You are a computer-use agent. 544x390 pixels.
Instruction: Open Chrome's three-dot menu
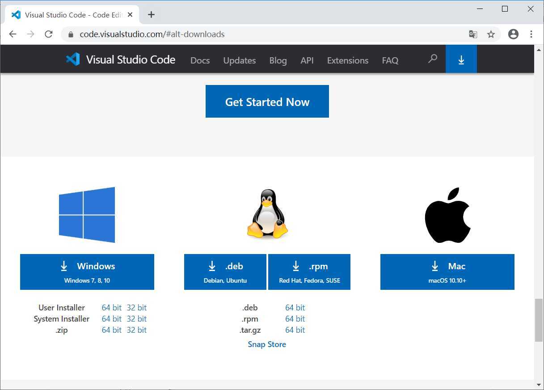coord(531,34)
